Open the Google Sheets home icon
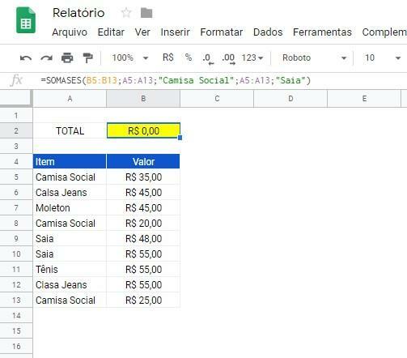The height and width of the screenshot is (358, 407). [26, 20]
